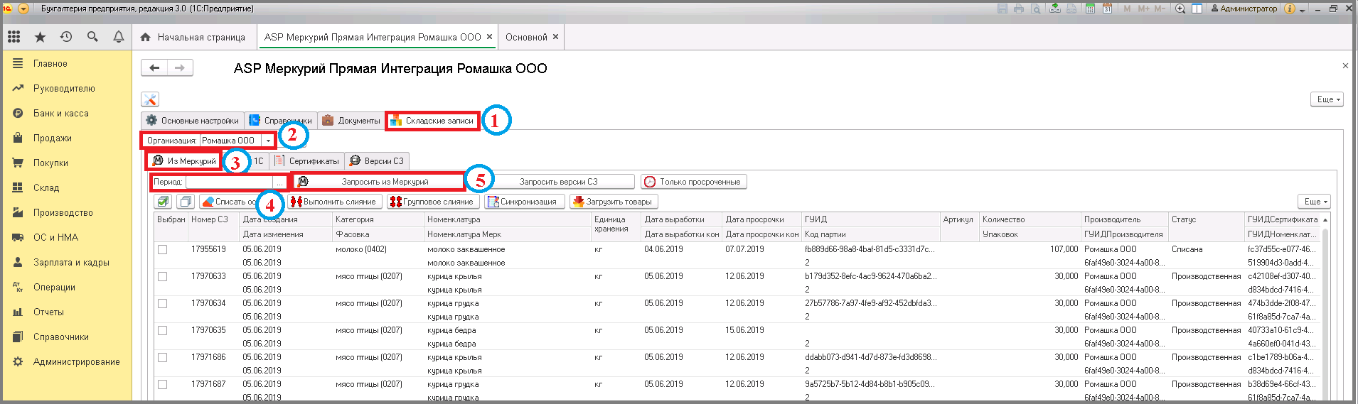Viewport: 1358px width, 404px height.
Task: Click Загрузить товары button
Action: pos(614,202)
